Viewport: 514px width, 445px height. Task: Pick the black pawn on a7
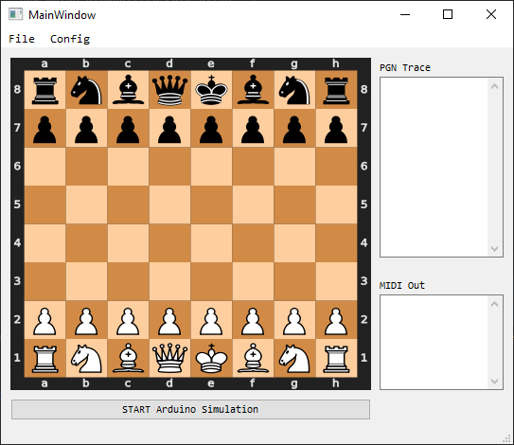44,130
